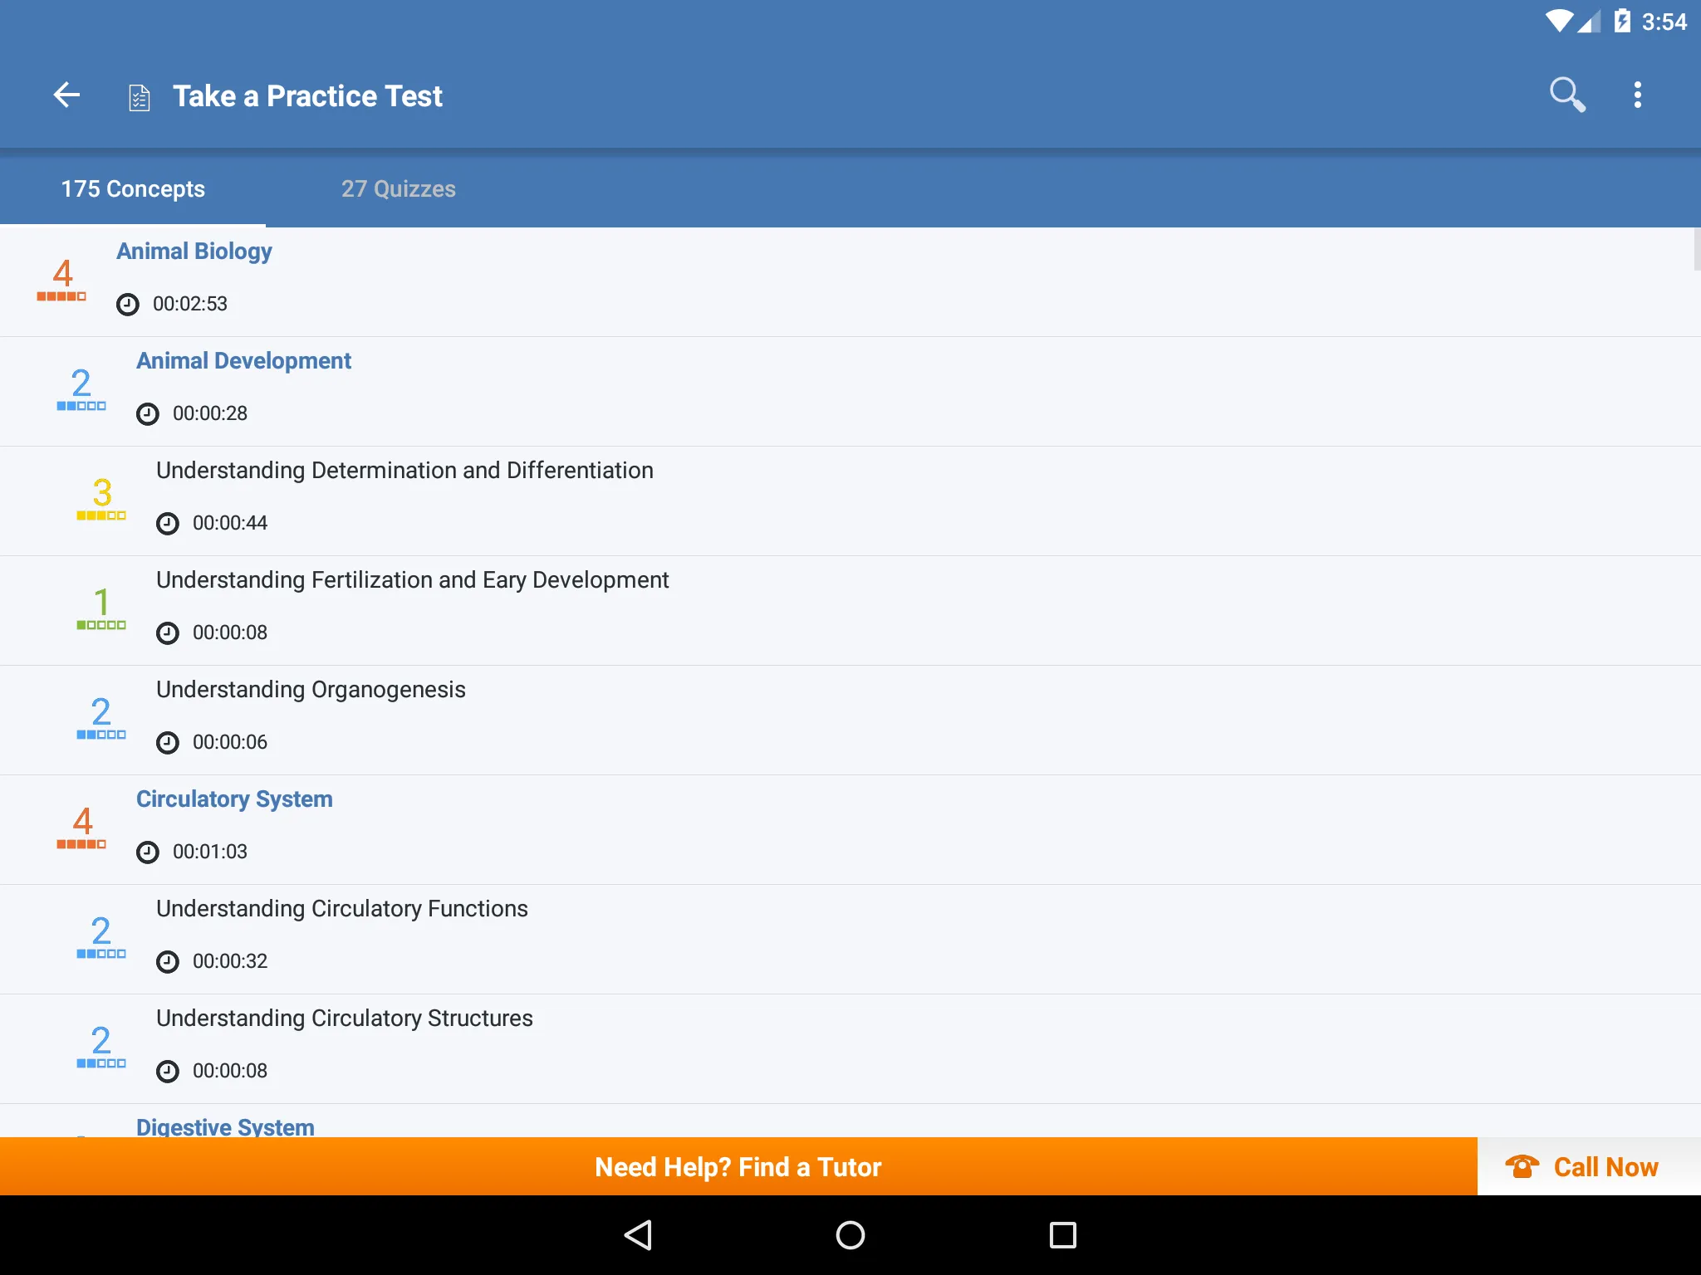Expand the Digestive System section
This screenshot has height=1275, width=1701.
[x=225, y=1125]
